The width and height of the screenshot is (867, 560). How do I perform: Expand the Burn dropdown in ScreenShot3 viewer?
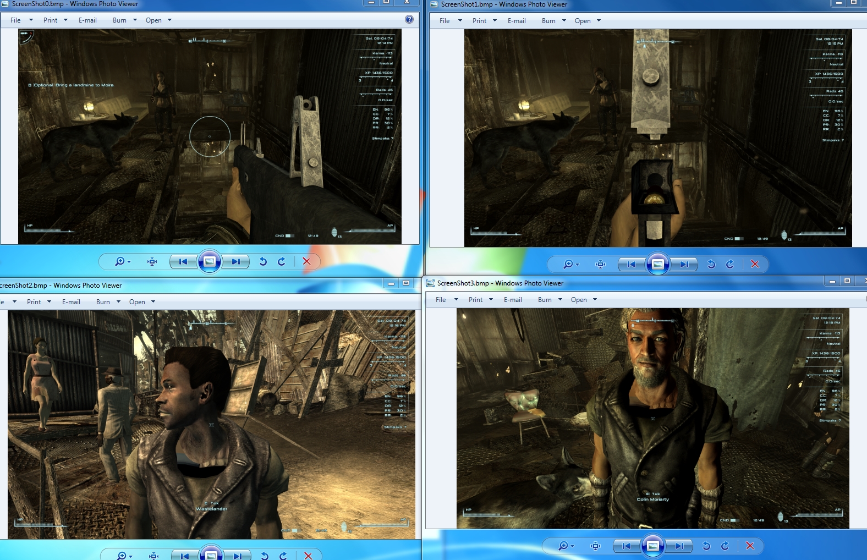(x=560, y=300)
